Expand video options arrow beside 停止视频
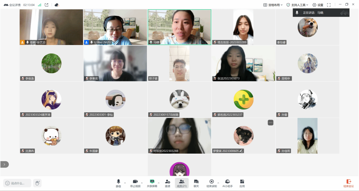 pos(142,183)
